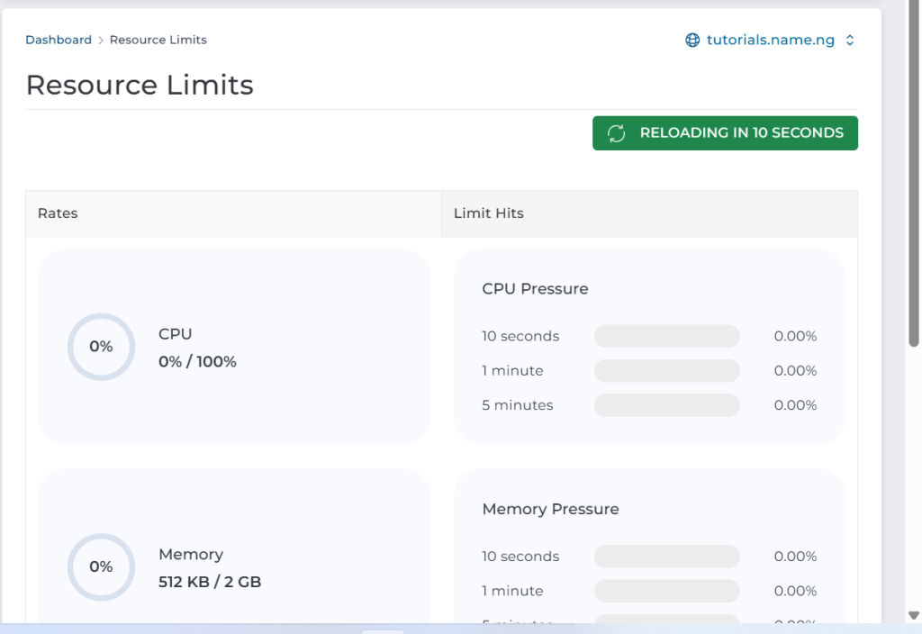
Task: Switch to the Limit Hits tab
Action: point(649,213)
